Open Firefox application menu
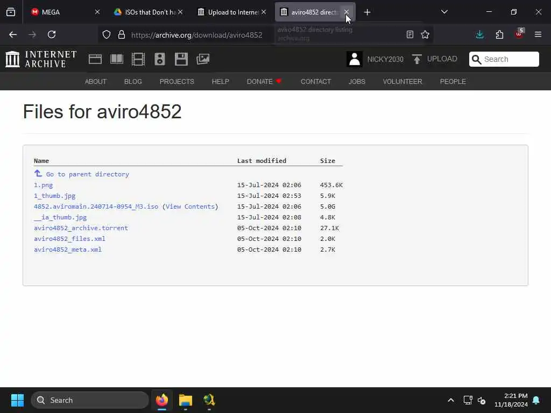The height and width of the screenshot is (413, 551). coord(538,34)
